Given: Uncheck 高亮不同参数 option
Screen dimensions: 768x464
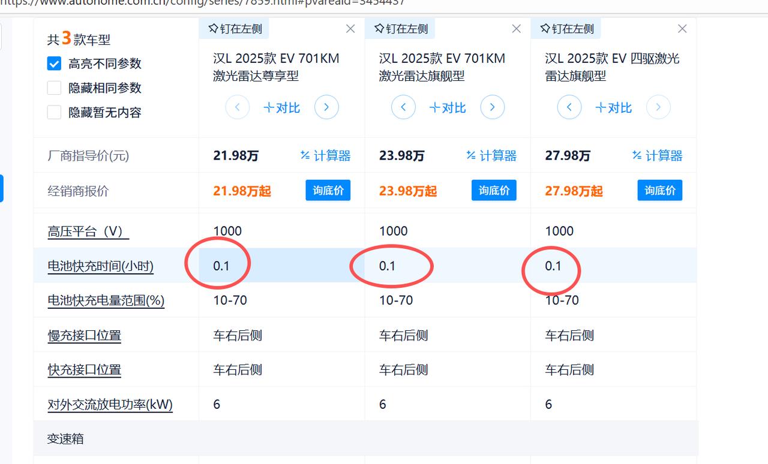Looking at the screenshot, I should click(x=54, y=64).
